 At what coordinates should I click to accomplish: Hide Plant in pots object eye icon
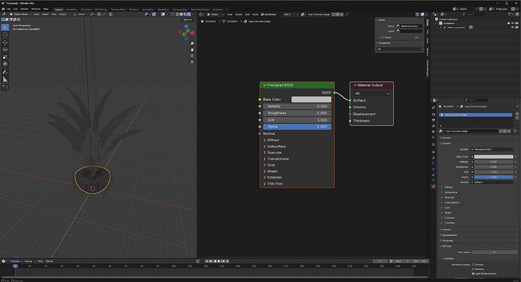[513, 27]
